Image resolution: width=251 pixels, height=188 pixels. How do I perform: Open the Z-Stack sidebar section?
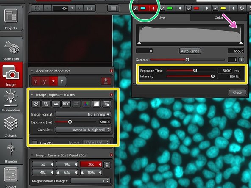point(11,126)
